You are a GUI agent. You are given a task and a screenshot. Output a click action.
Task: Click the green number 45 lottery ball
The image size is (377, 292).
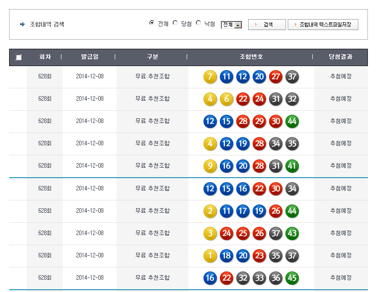(x=292, y=278)
